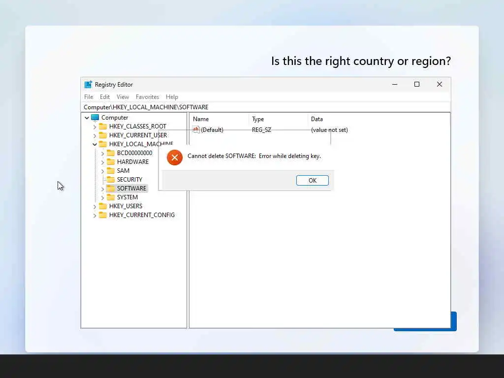Click the HKEY_CURRENT_USER folder icon
Screen dimensions: 504x378
pos(103,135)
